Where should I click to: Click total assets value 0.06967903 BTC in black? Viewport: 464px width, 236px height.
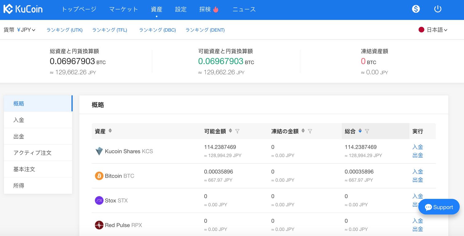(78, 61)
